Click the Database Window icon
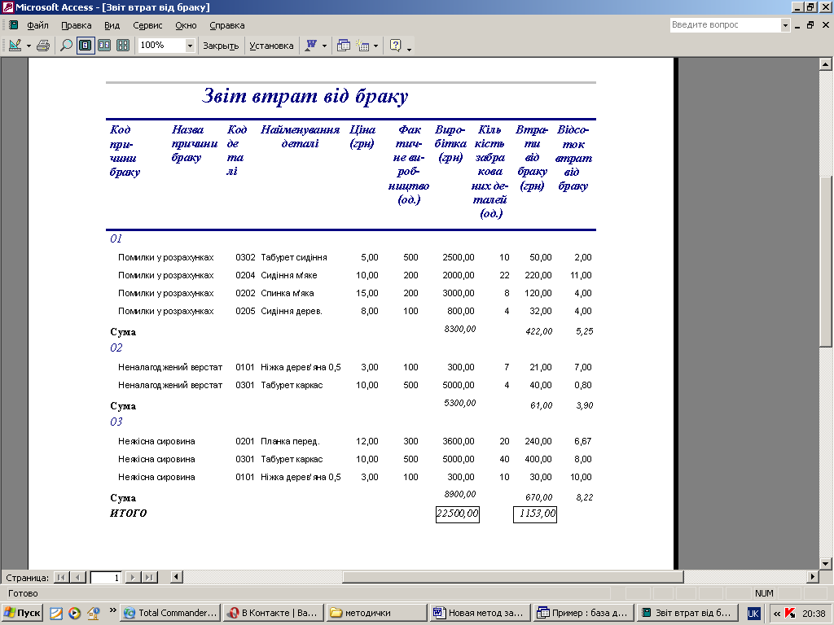The height and width of the screenshot is (625, 834). 344,46
